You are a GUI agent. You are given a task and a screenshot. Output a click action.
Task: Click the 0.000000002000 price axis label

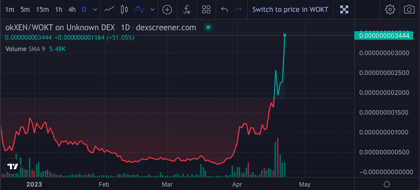[384, 93]
